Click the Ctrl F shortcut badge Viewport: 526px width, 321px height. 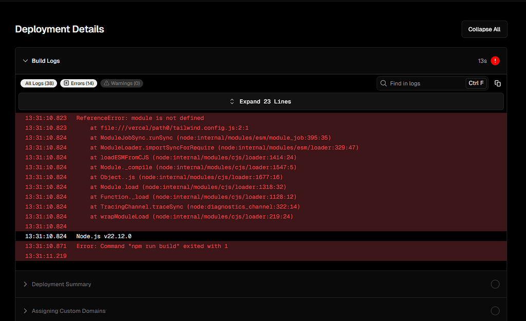[x=476, y=83]
